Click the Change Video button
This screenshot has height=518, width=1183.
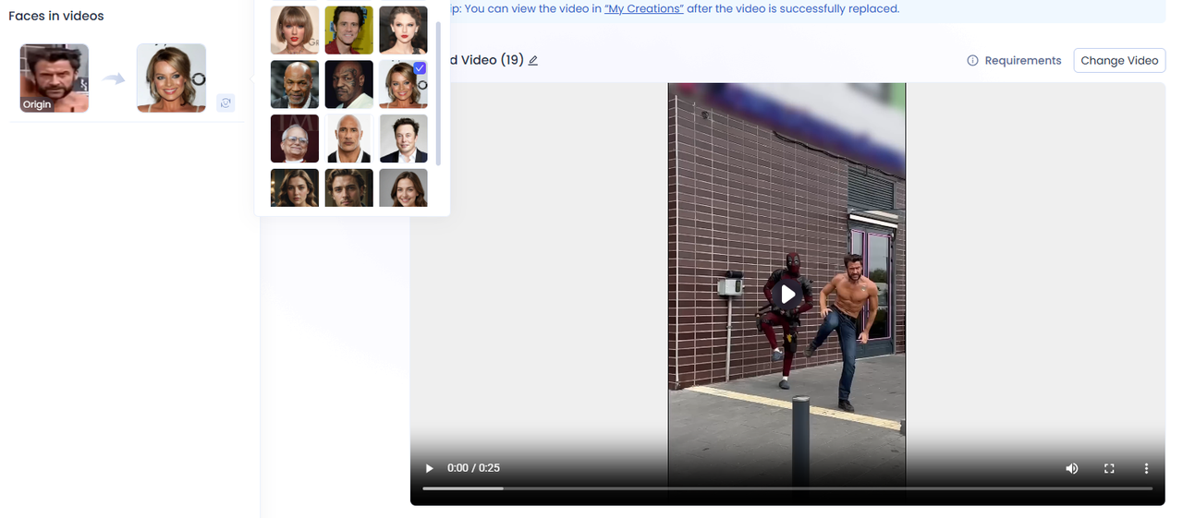coord(1119,61)
